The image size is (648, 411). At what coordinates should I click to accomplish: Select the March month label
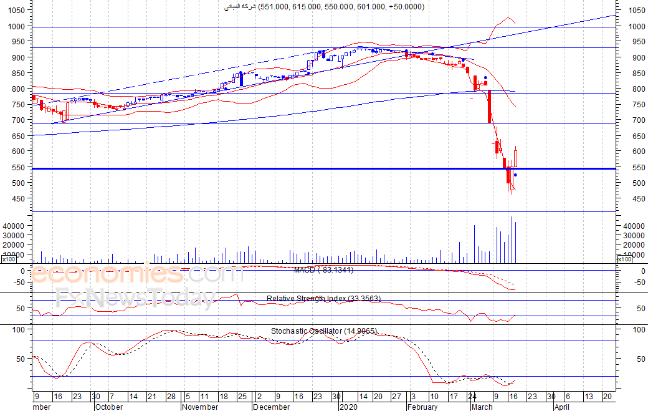pos(482,407)
